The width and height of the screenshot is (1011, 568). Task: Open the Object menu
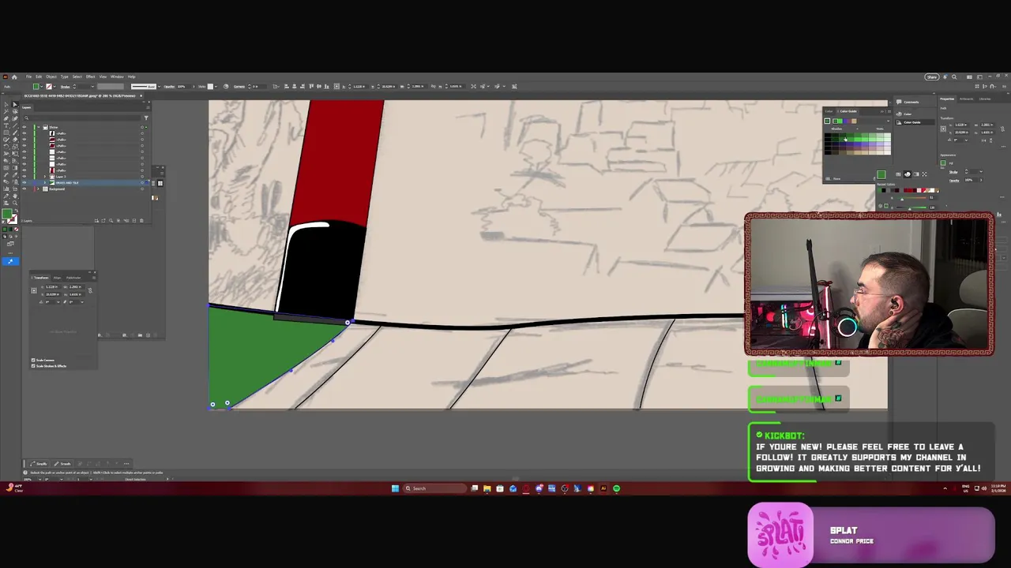click(x=51, y=77)
